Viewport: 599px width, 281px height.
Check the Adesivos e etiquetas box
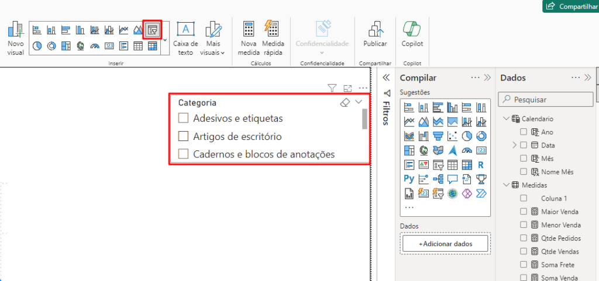tap(183, 118)
